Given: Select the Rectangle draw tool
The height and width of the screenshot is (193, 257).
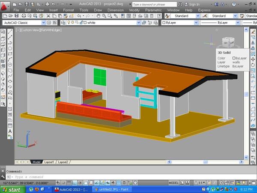Looking at the screenshot, I should pos(10,53).
